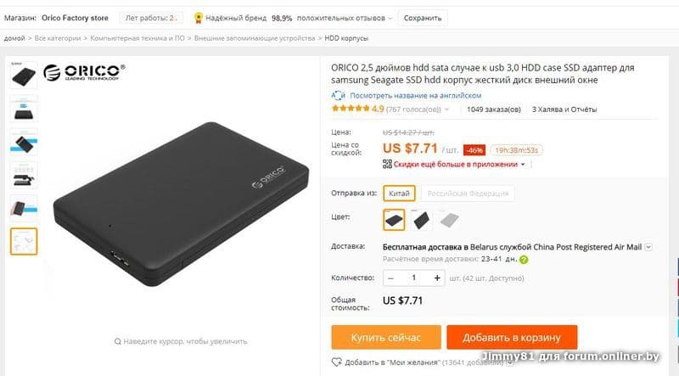Click the wishlist heart icon
The image size is (679, 376).
pos(336,362)
